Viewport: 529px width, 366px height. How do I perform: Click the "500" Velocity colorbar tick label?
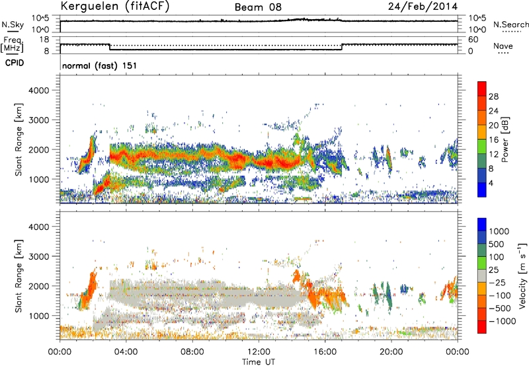point(497,244)
